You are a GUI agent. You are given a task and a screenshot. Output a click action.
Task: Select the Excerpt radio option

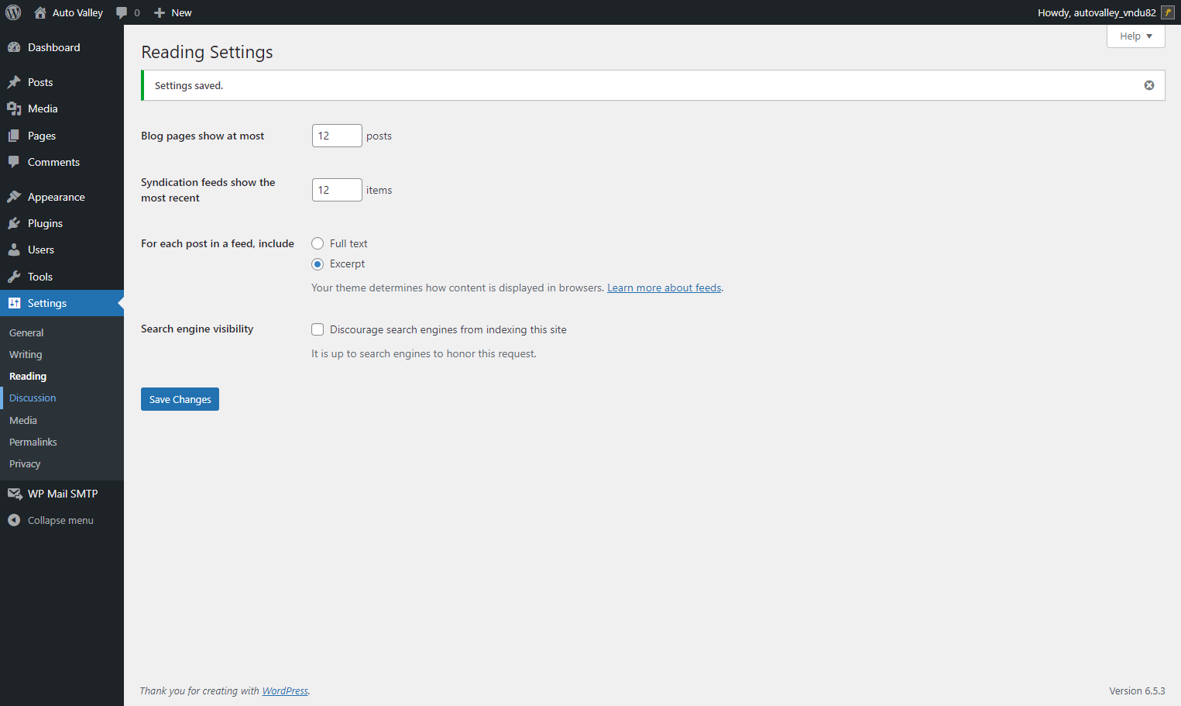pos(318,264)
